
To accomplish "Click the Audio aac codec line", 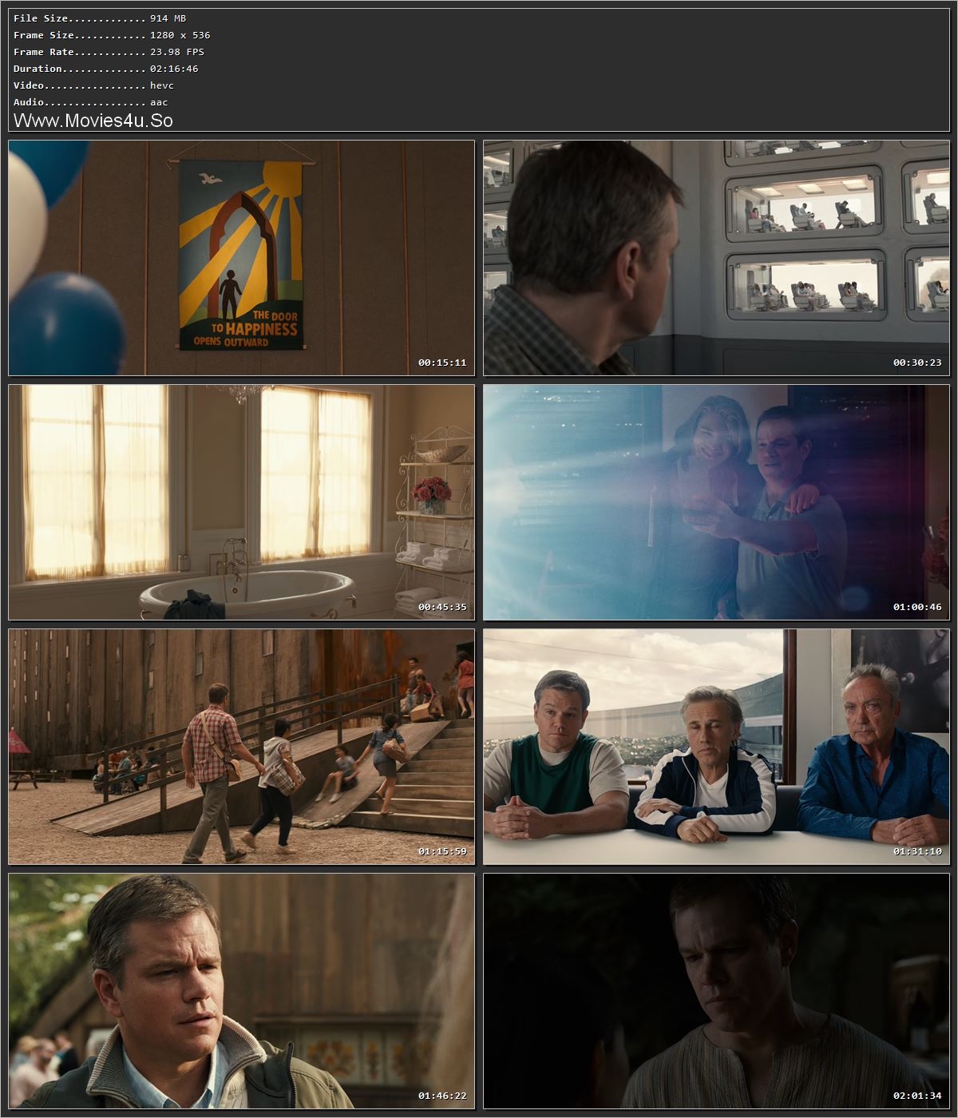I will (x=90, y=102).
